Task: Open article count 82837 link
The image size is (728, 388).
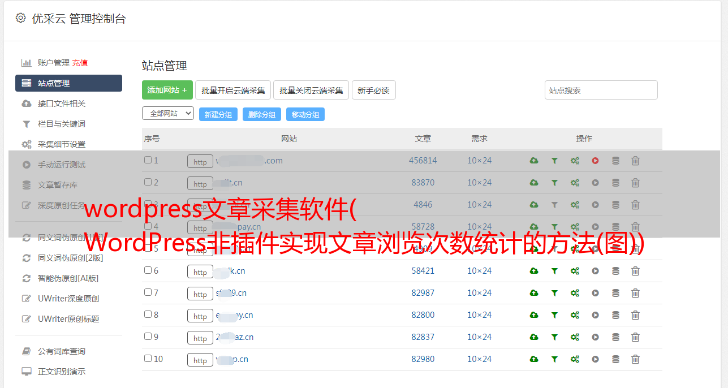Action: [x=423, y=337]
